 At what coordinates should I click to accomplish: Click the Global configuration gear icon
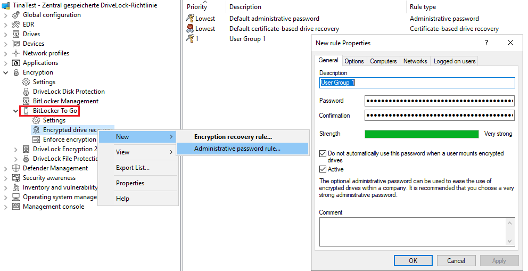click(x=16, y=15)
